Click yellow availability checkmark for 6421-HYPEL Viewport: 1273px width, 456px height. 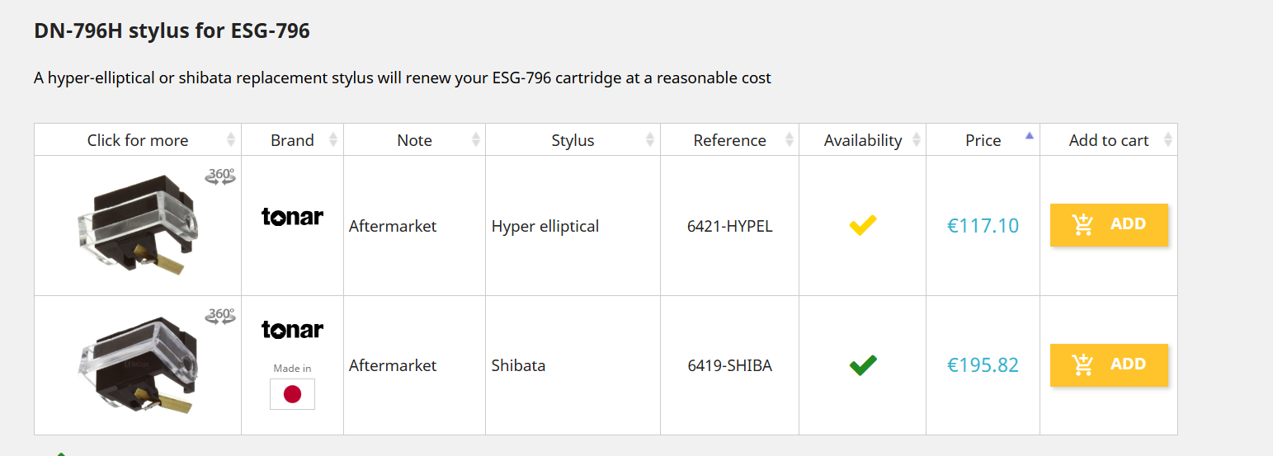(863, 225)
